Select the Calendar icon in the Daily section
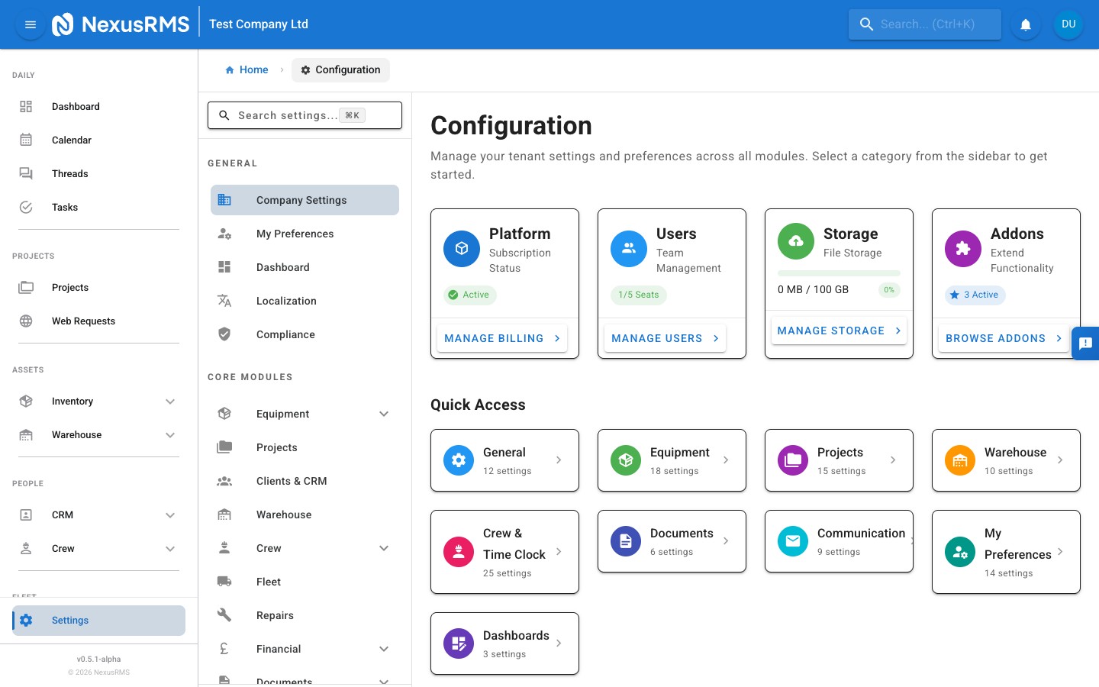 pos(26,140)
